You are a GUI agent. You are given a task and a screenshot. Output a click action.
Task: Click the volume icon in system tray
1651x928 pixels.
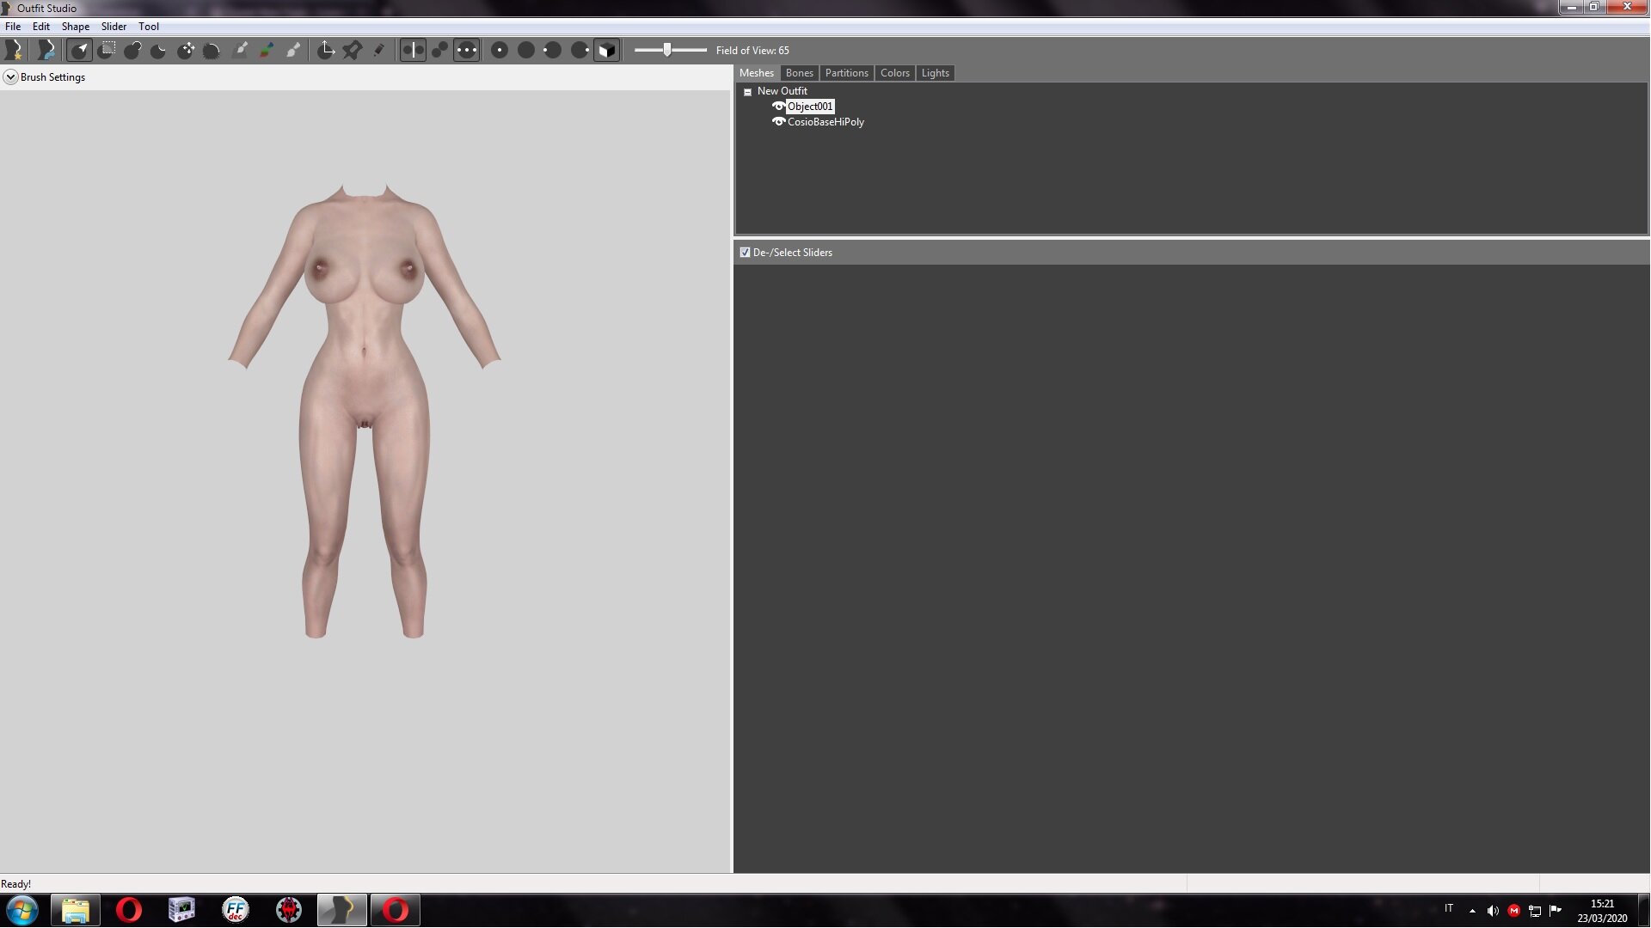click(1493, 911)
